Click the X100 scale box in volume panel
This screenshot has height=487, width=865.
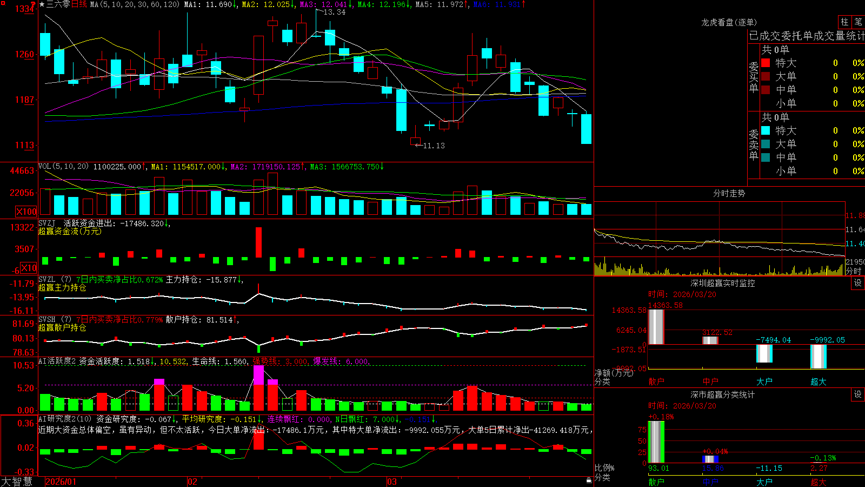tap(26, 212)
